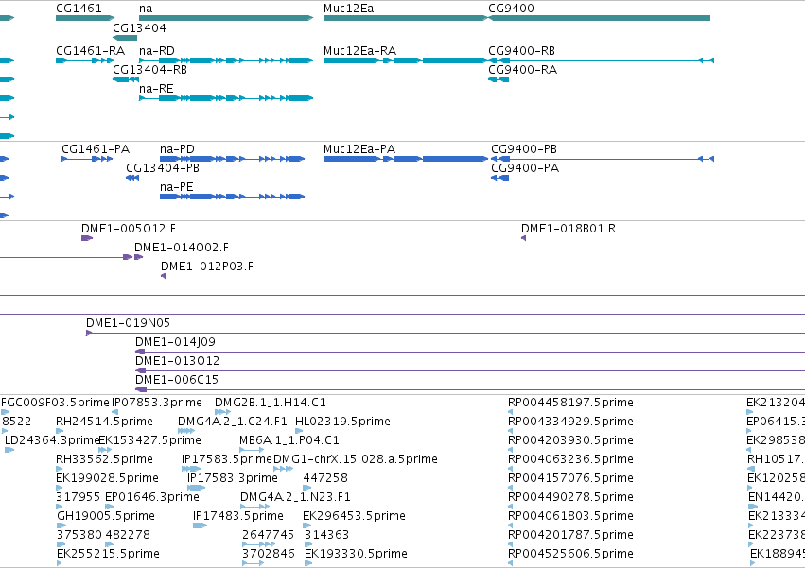The width and height of the screenshot is (805, 568).
Task: Select the na-PE protein feature
Action: pos(232,197)
